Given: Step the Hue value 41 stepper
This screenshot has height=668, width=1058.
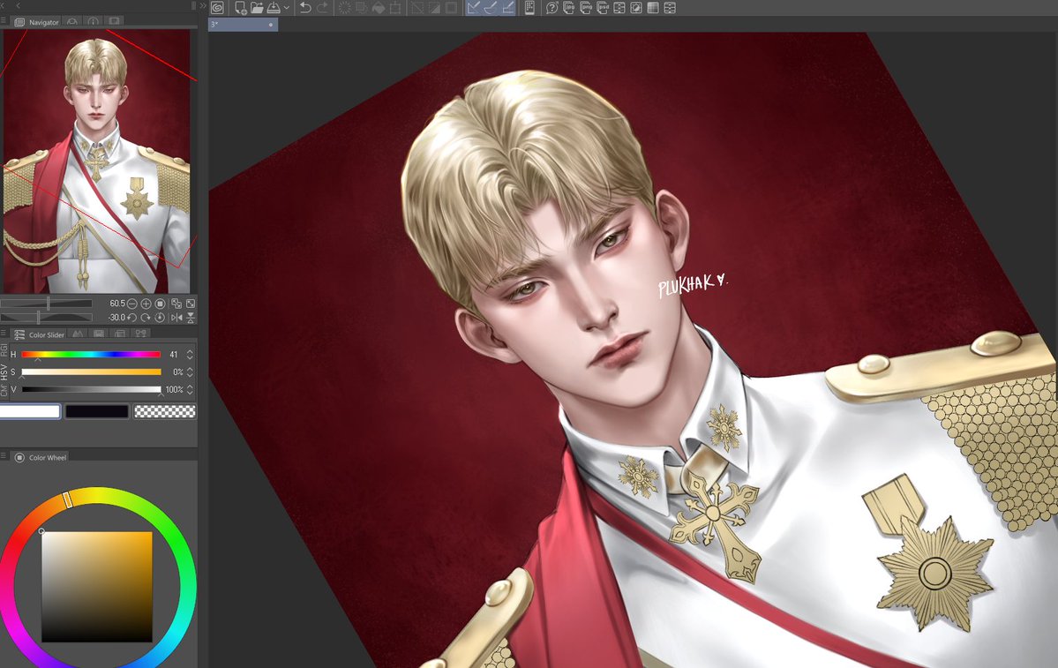Looking at the screenshot, I should (x=190, y=354).
